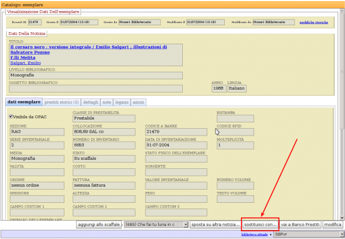Go to Banco Prestiti via button
345x239 pixels.
coord(300,223)
